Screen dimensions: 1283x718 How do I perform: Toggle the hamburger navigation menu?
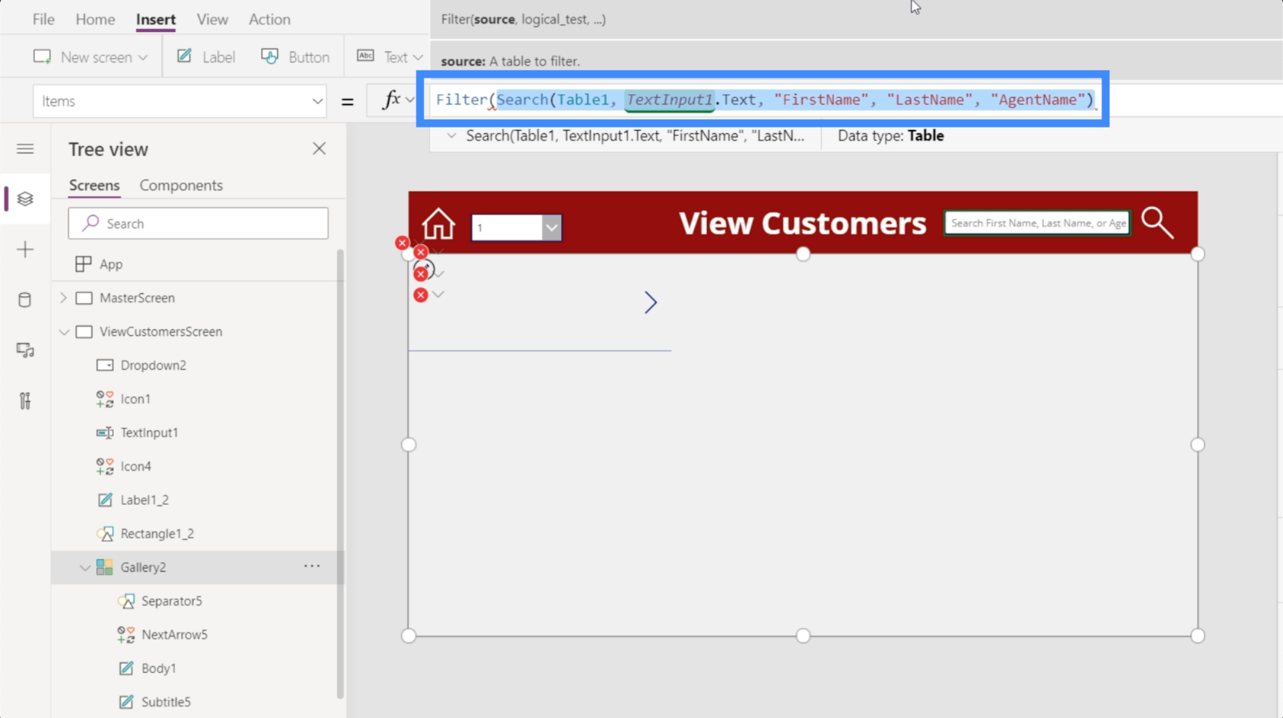tap(25, 149)
